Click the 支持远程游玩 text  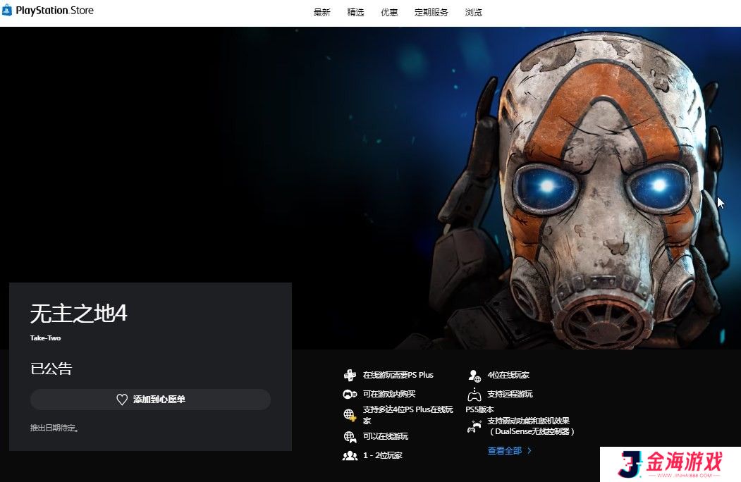pos(510,394)
